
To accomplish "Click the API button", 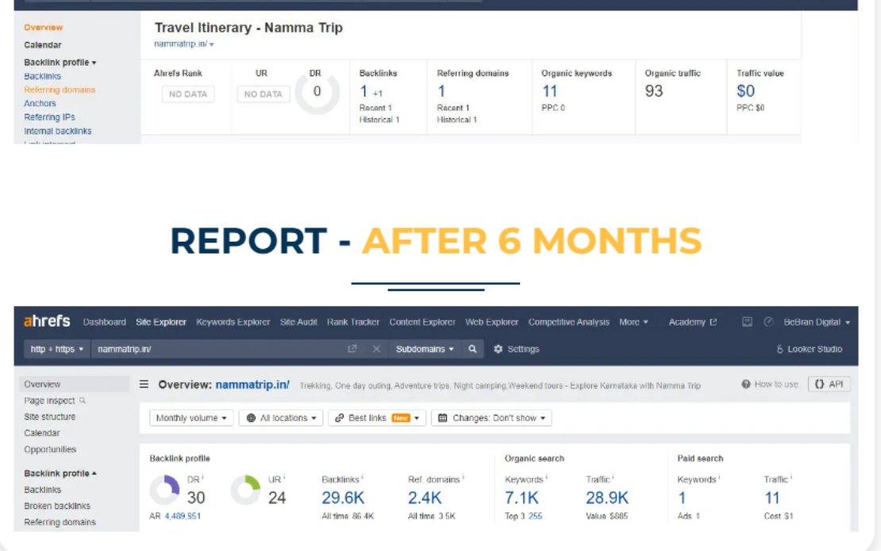I will (x=829, y=385).
